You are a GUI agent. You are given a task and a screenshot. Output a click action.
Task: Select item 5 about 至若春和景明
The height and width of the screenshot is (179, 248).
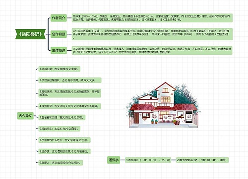[x=62, y=117]
